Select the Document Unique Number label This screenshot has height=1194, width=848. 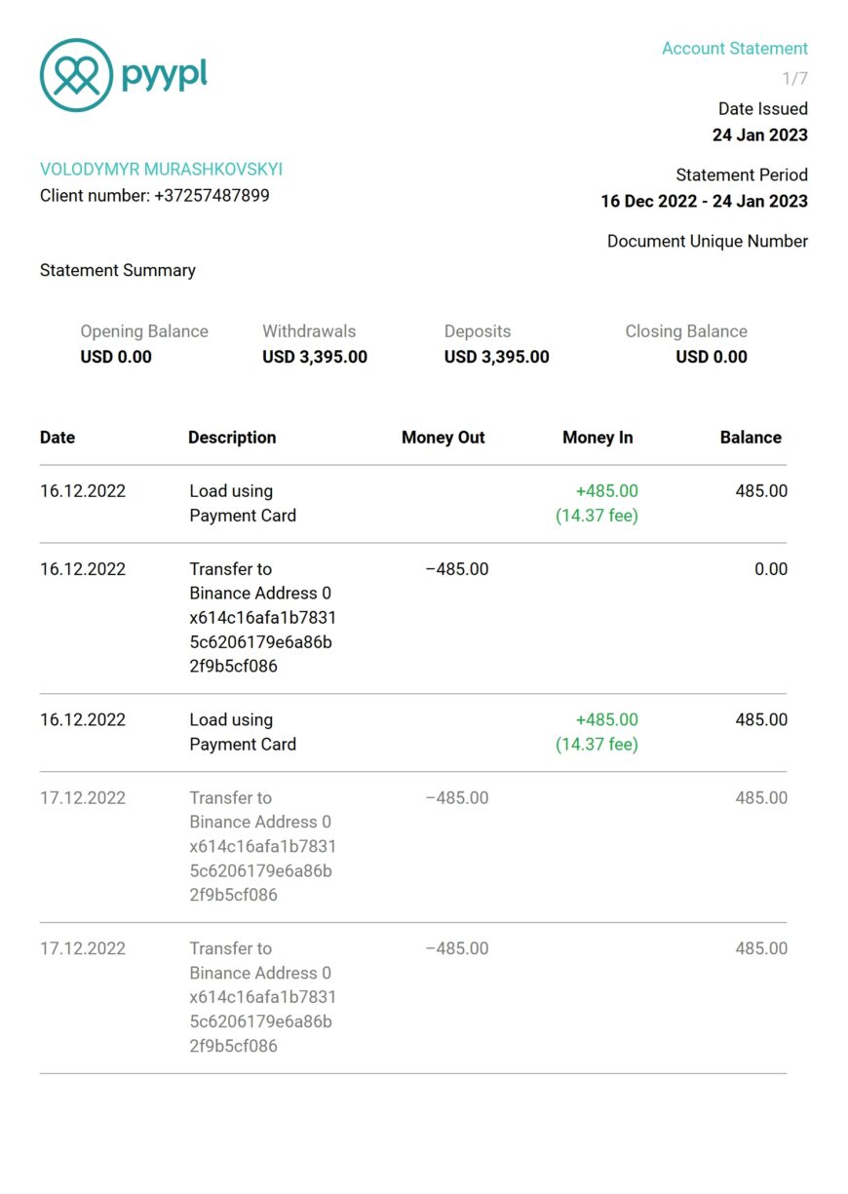[x=708, y=242]
